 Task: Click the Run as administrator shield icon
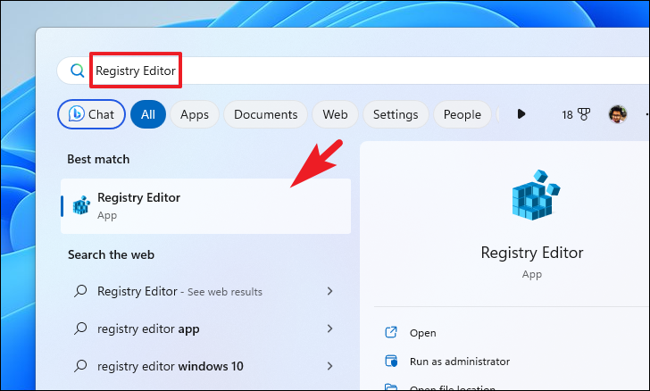tap(391, 362)
